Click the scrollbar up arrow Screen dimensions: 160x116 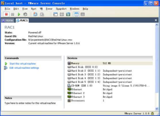click(157, 25)
